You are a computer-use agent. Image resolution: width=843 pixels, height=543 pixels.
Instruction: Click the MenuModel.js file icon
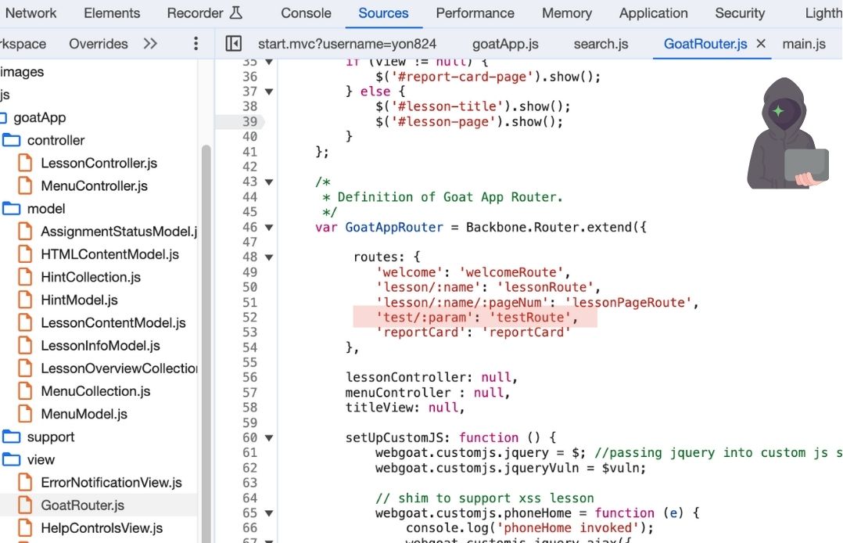point(26,414)
